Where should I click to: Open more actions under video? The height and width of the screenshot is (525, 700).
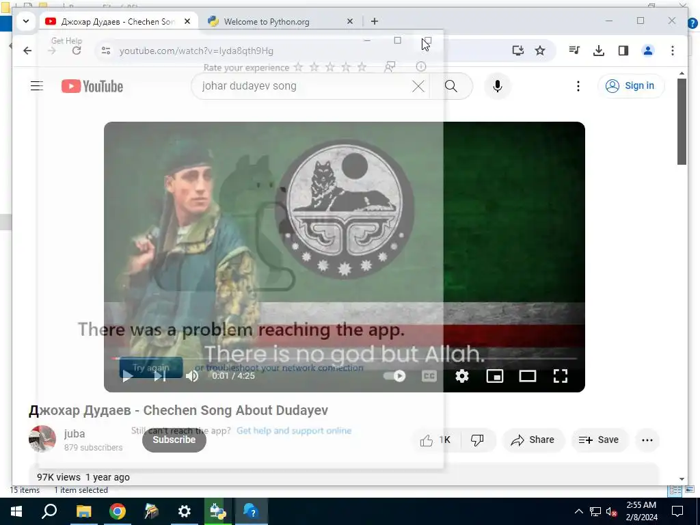click(x=647, y=440)
